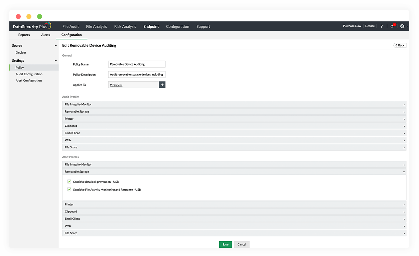Expand Audit Profiles File Integrity Monitor section
419x256 pixels.
click(234, 104)
